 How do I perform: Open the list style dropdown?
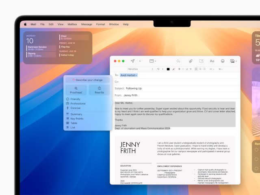pos(212,69)
